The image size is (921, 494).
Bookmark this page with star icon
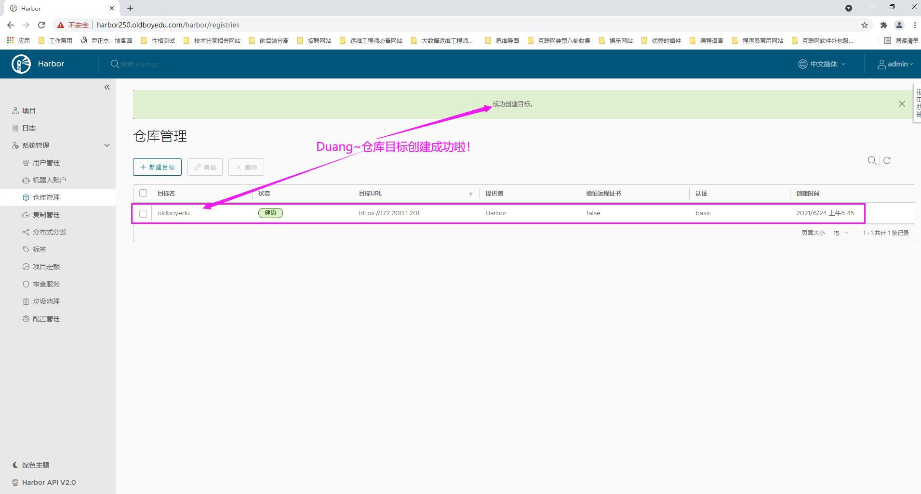tap(865, 25)
